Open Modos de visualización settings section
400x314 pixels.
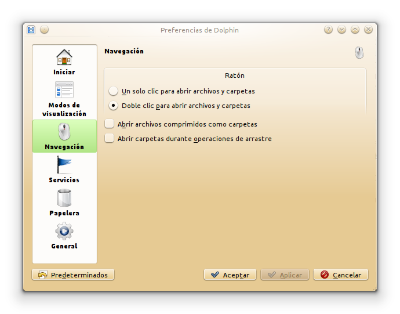click(x=64, y=99)
